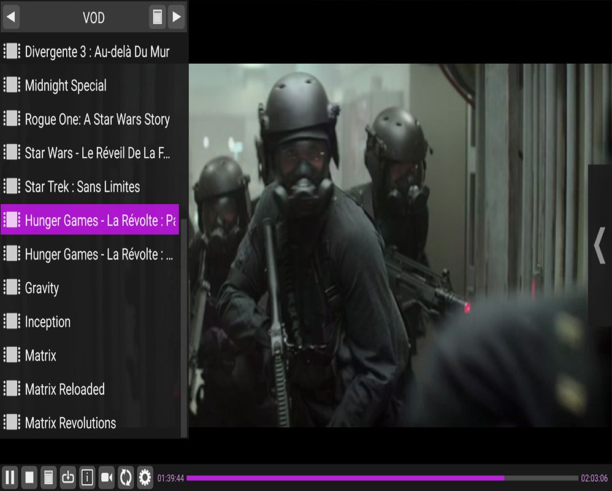
Task: Click film icon beside Gravity
Action: click(12, 287)
